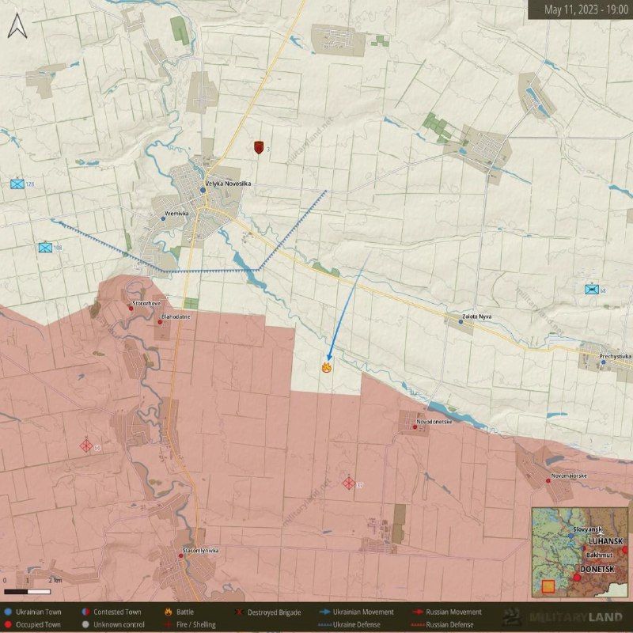Select the Fire / Shelling legend entry
The width and height of the screenshot is (633, 633).
tap(190, 625)
